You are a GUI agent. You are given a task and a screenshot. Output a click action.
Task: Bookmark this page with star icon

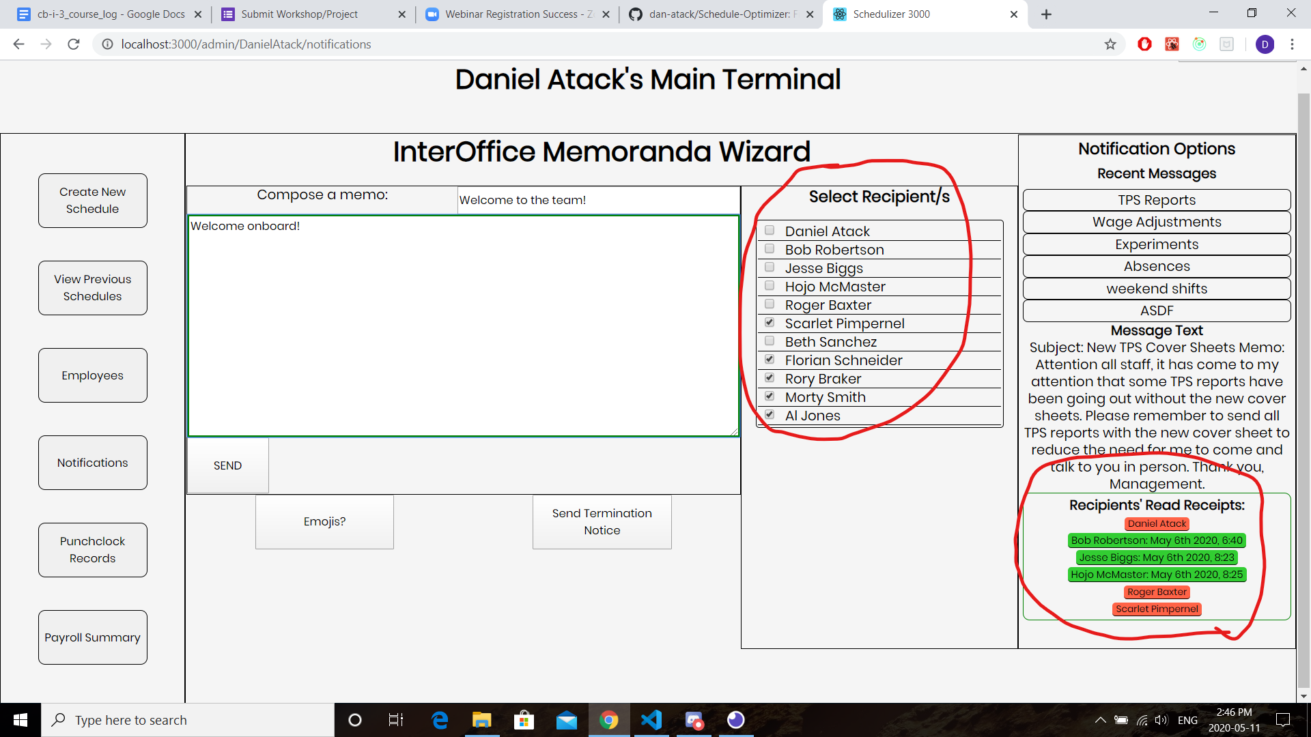1110,44
